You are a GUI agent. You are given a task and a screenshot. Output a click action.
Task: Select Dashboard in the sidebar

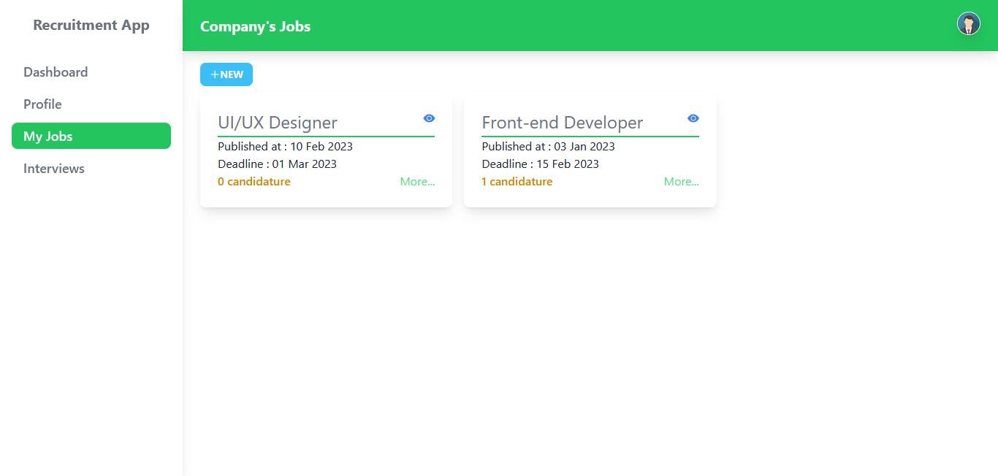[x=56, y=72]
